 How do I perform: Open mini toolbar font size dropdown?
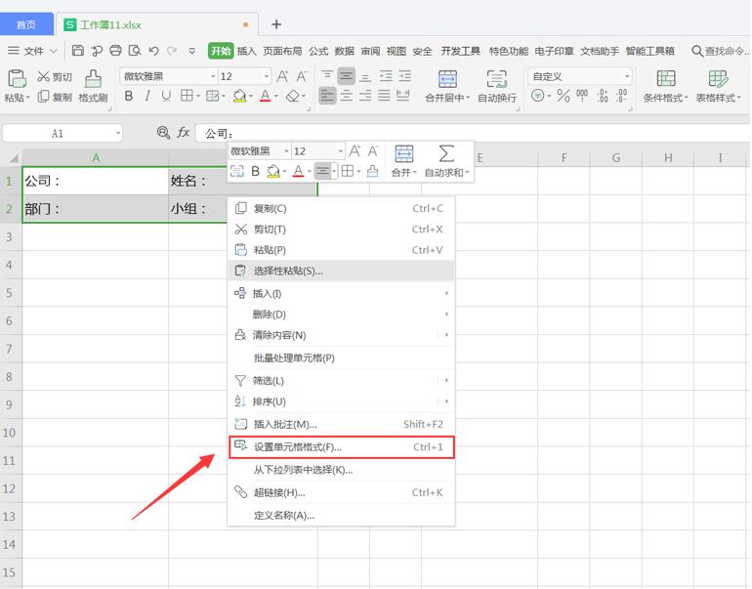click(340, 151)
